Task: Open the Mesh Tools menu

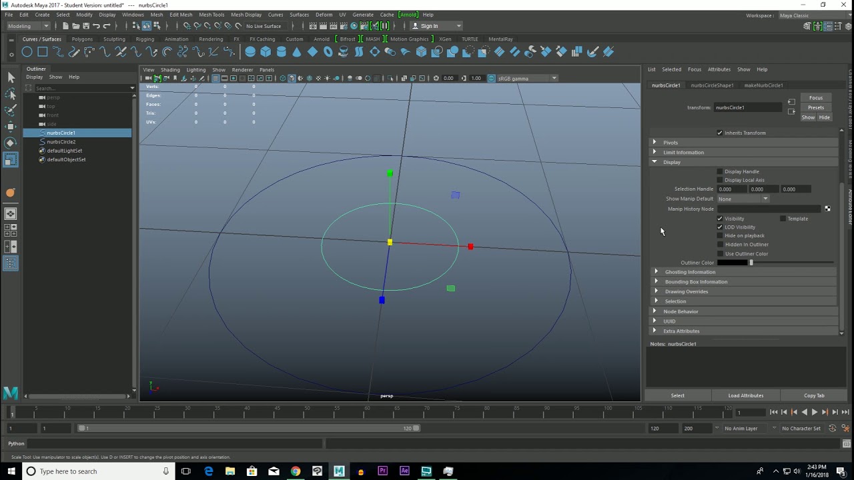Action: [211, 15]
